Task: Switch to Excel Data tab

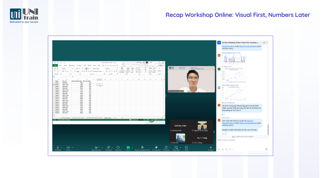Action: click(x=84, y=65)
